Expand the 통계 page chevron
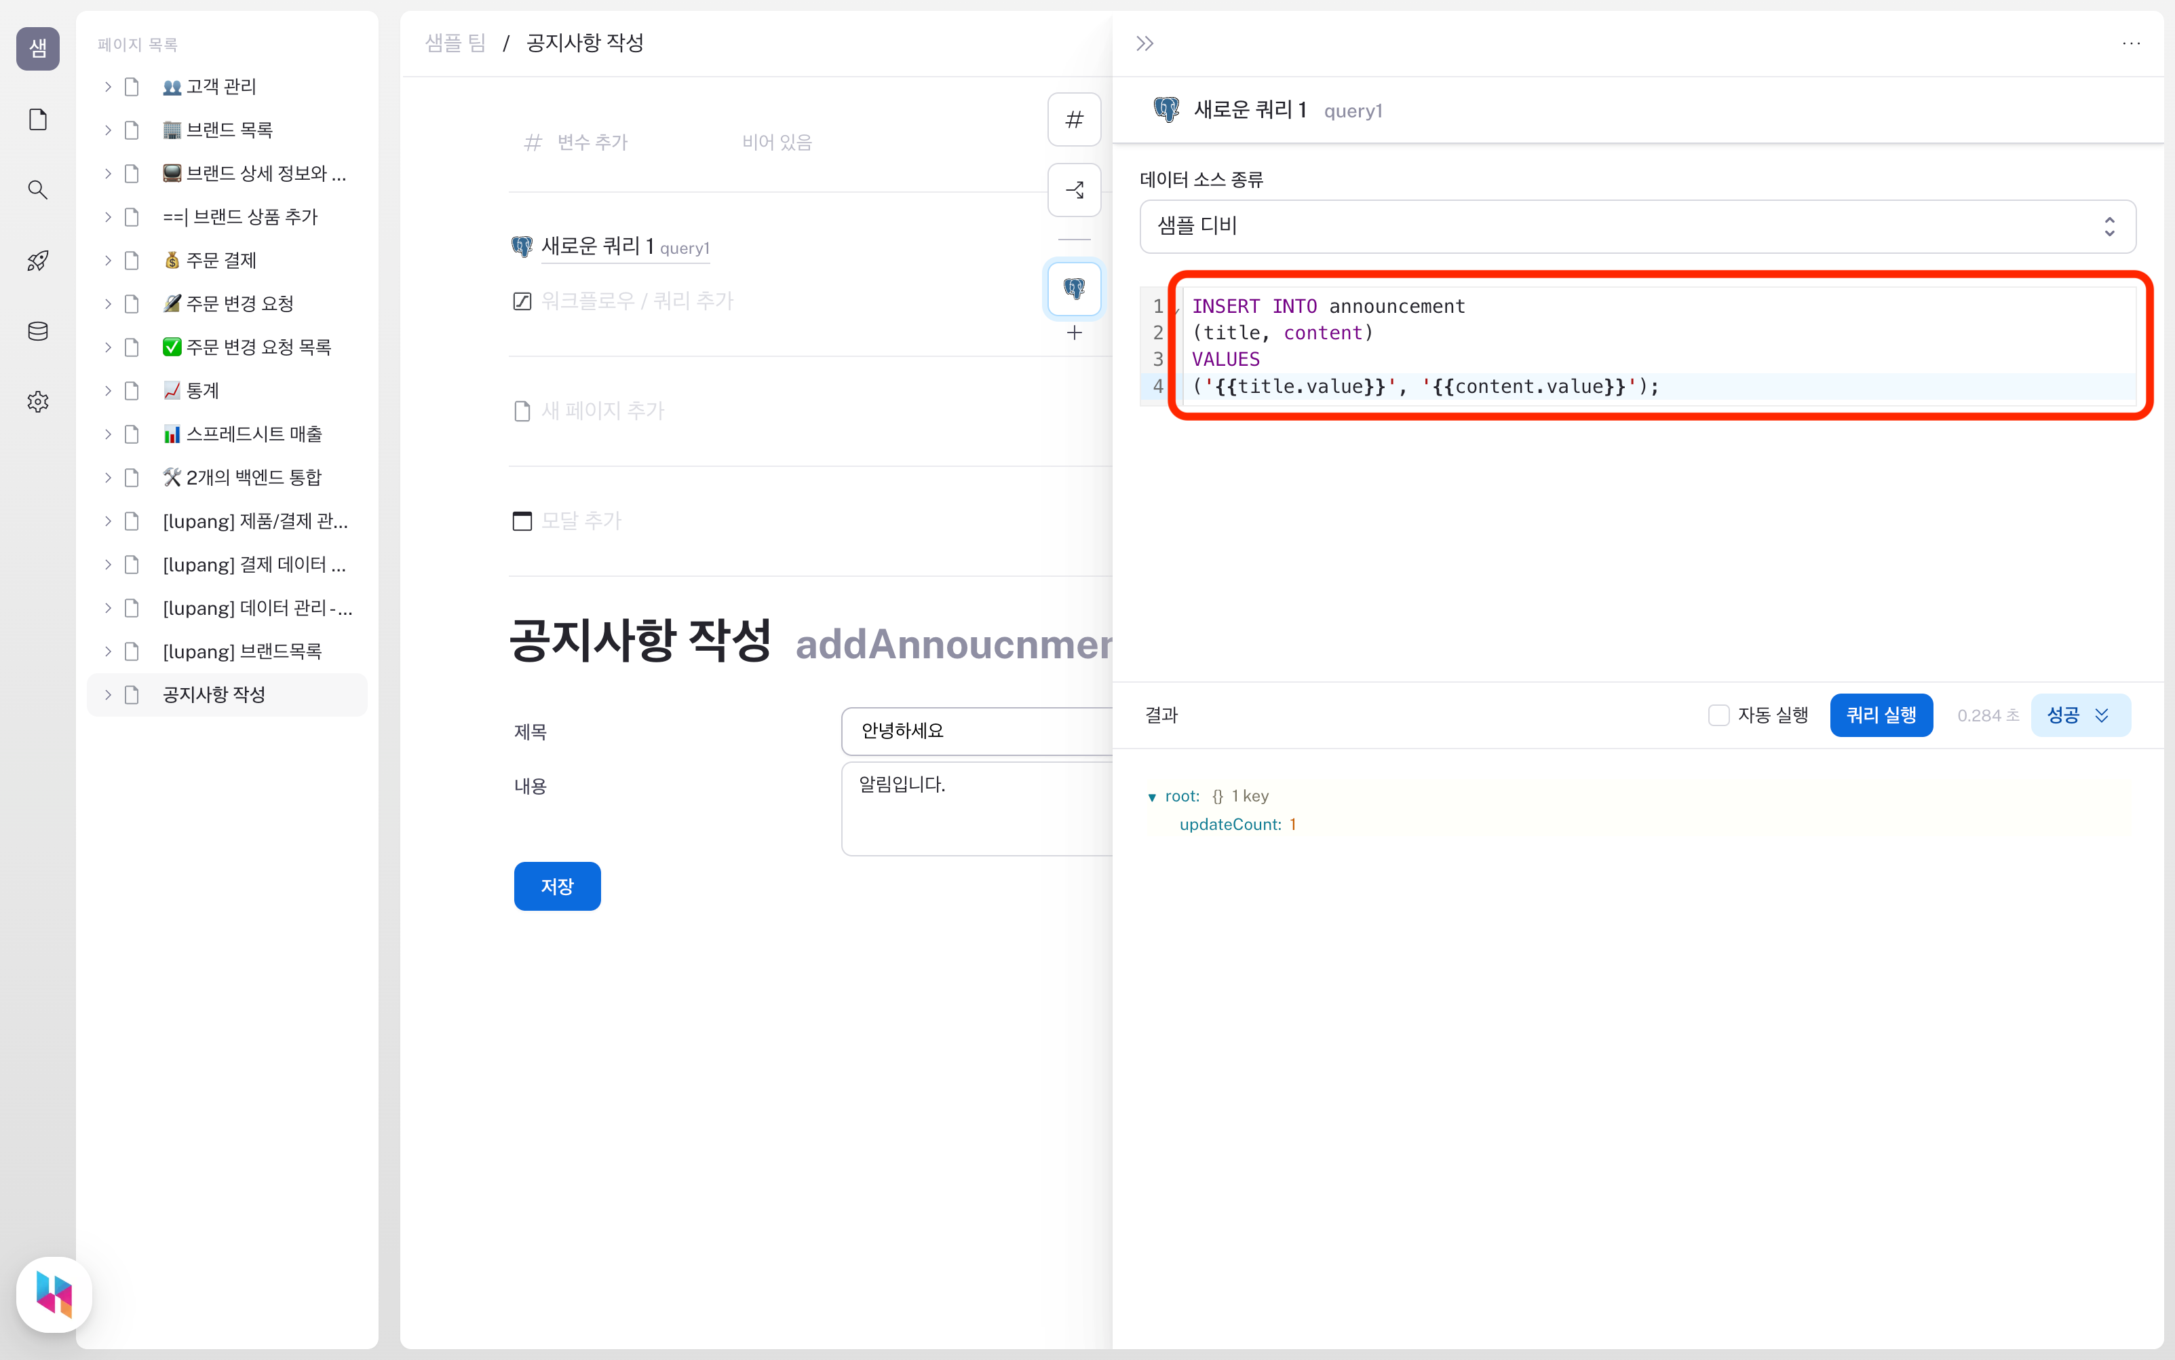This screenshot has height=1360, width=2175. pos(108,390)
